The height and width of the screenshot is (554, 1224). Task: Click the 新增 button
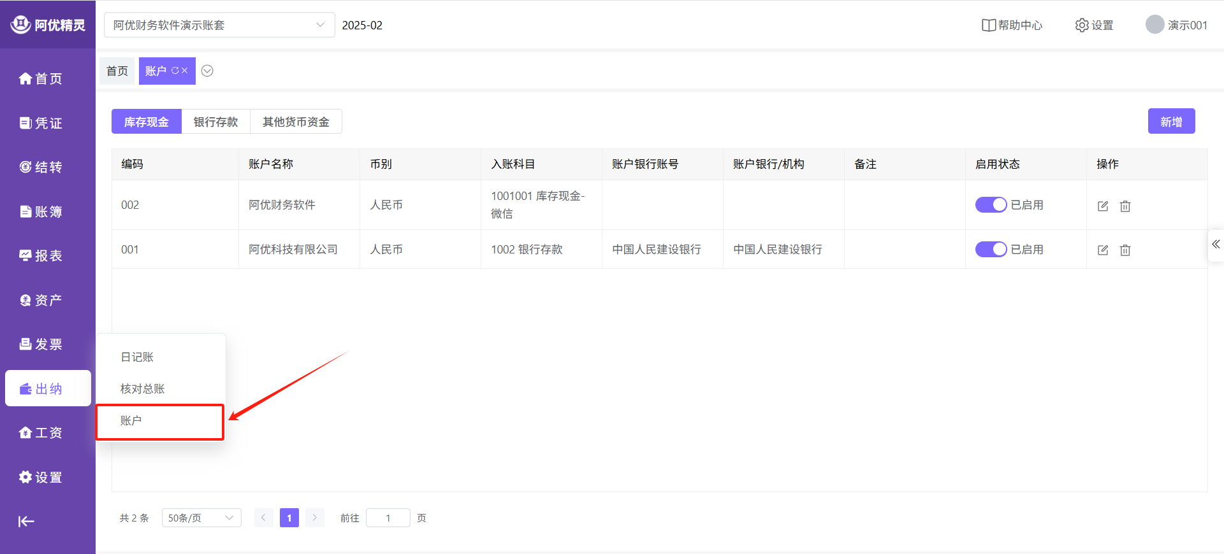[1171, 122]
